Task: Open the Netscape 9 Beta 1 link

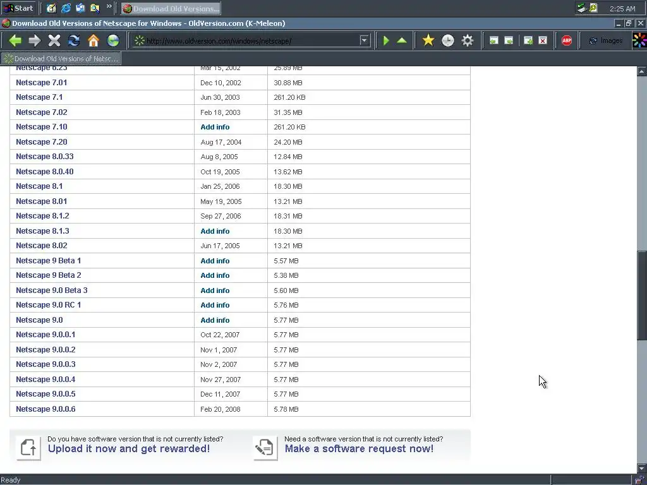Action: pyautogui.click(x=48, y=261)
